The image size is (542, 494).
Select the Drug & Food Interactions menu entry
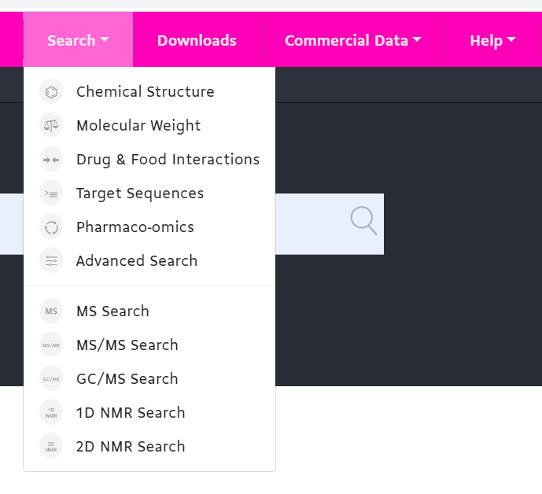(x=168, y=160)
